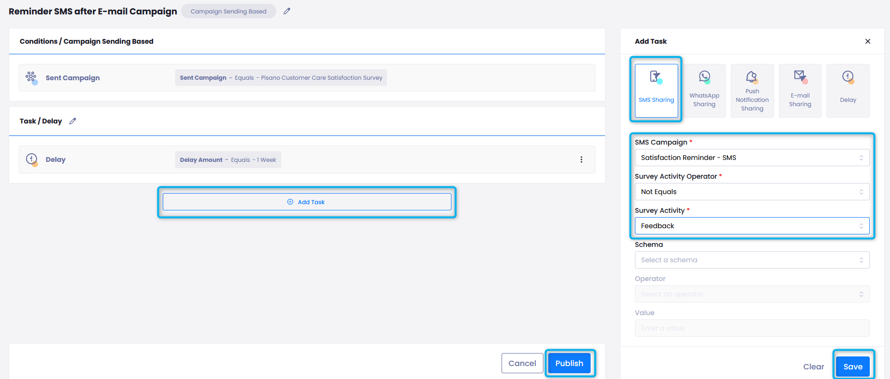Save the new task

(852, 367)
